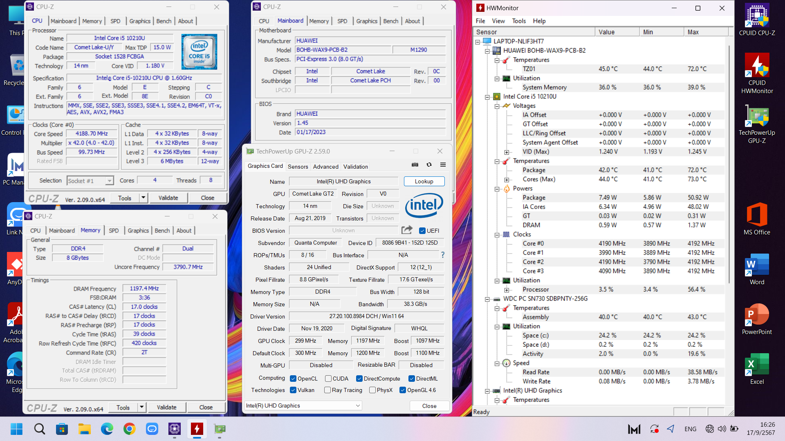Open the HWMonitor Tools menu
785x441 pixels.
519,21
